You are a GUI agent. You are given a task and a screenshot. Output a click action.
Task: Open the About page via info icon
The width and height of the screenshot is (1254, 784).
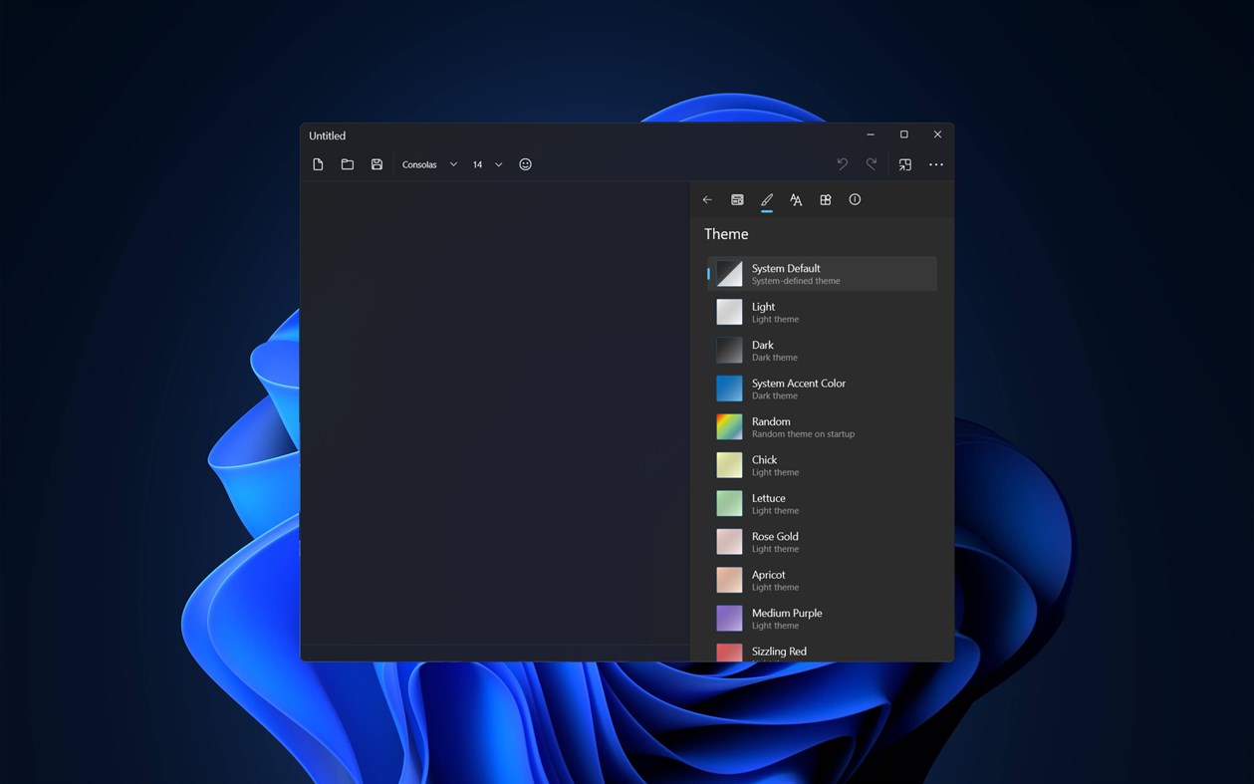tap(855, 199)
